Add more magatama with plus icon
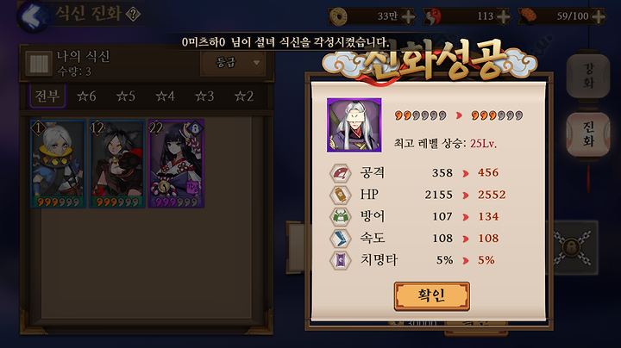621x348 pixels. (x=503, y=16)
